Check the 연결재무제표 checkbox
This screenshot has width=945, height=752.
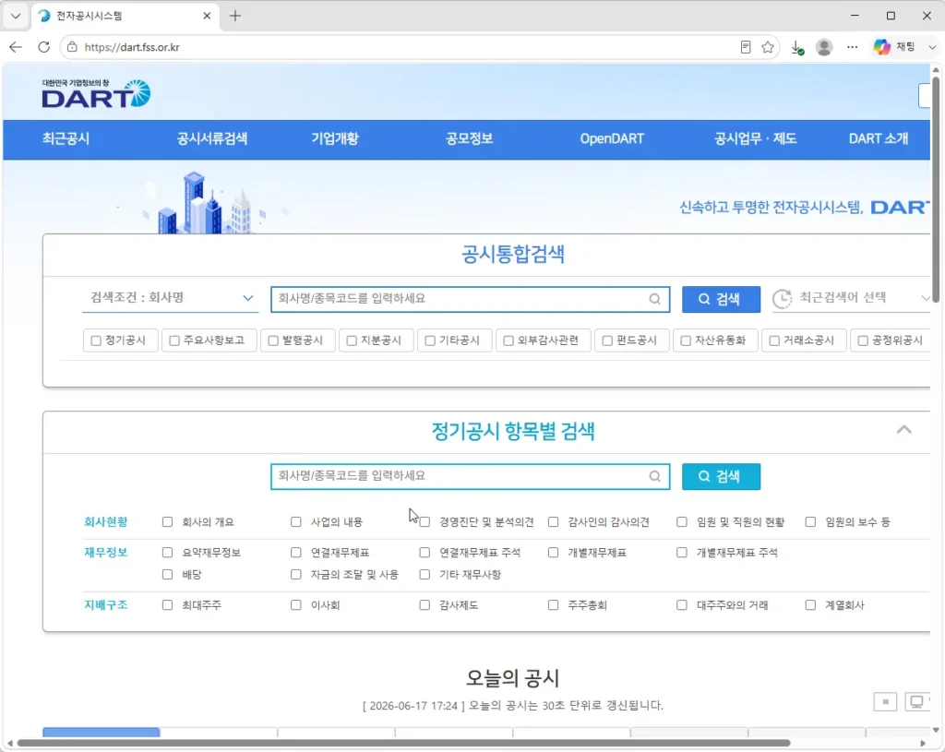click(296, 553)
